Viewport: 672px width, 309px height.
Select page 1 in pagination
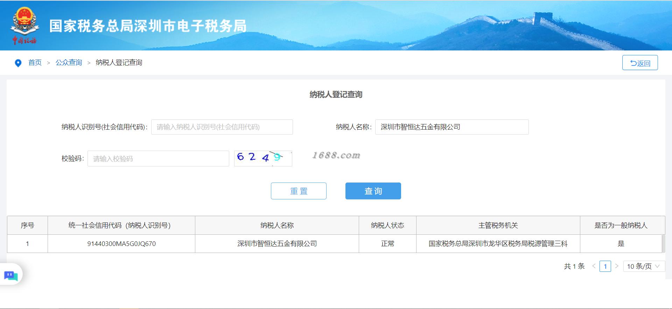click(605, 266)
